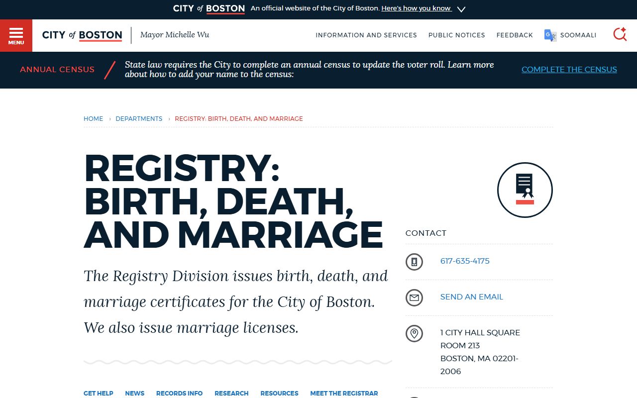This screenshot has width=637, height=398.
Task: Jump to Records Info section tab
Action: pos(179,393)
